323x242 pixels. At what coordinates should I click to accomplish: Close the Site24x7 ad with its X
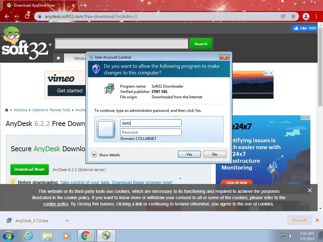tap(308, 118)
